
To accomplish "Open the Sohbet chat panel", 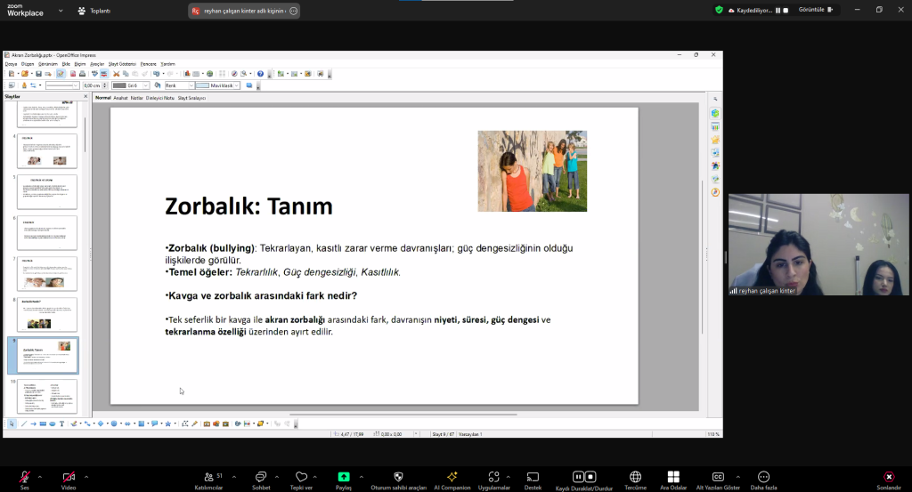I will (x=261, y=477).
